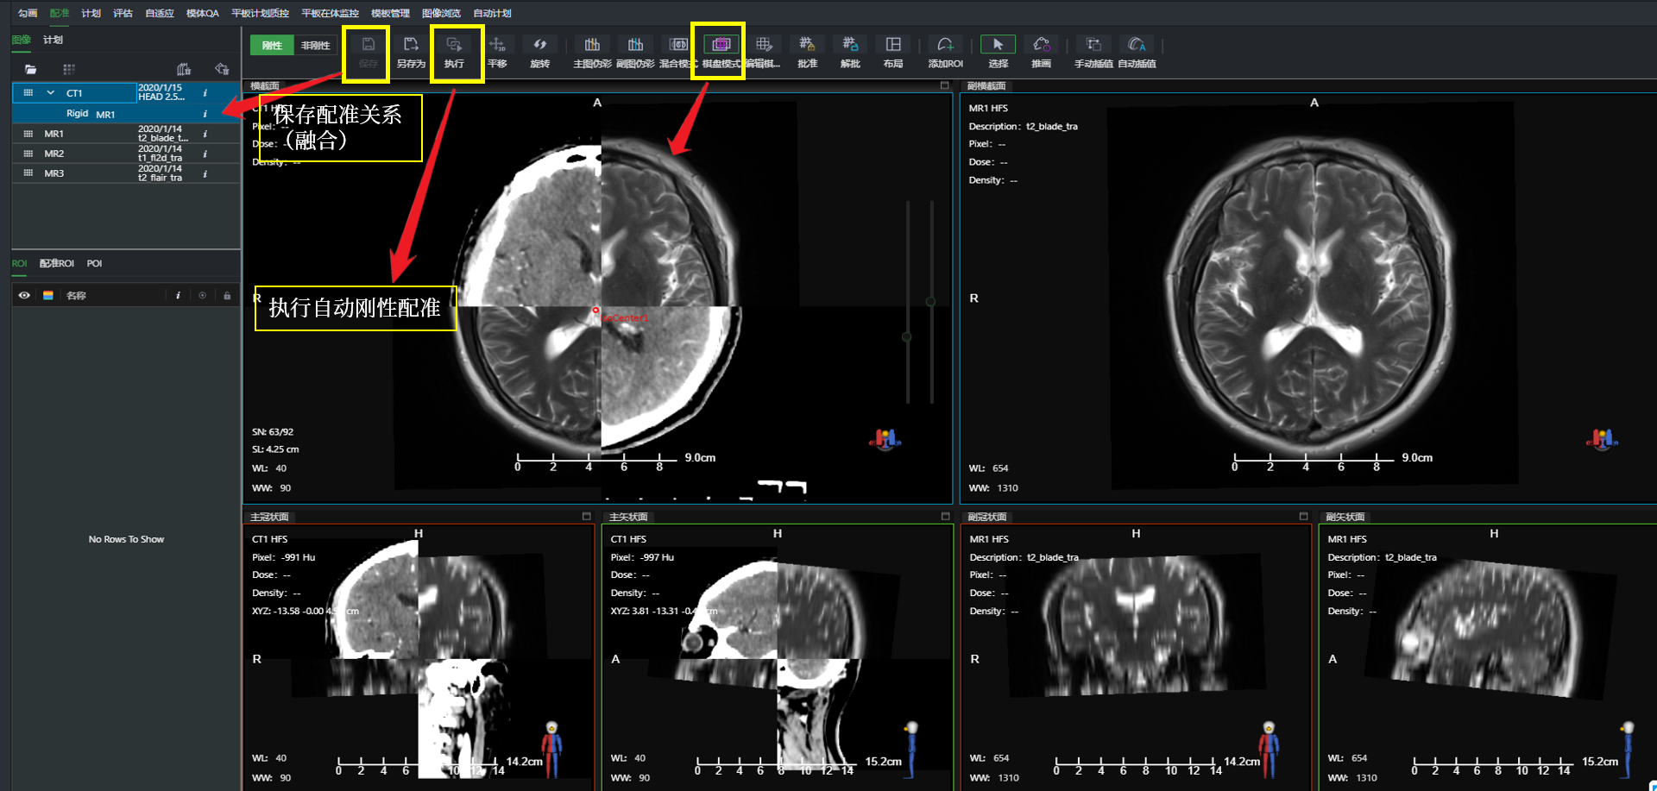This screenshot has width=1657, height=791.
Task: Open the 自适应 module tab
Action: [160, 13]
